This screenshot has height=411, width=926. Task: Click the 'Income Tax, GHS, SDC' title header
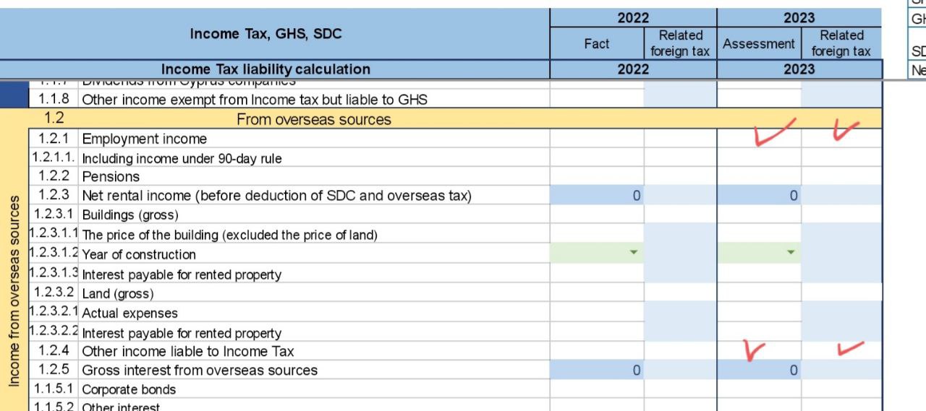(x=266, y=34)
